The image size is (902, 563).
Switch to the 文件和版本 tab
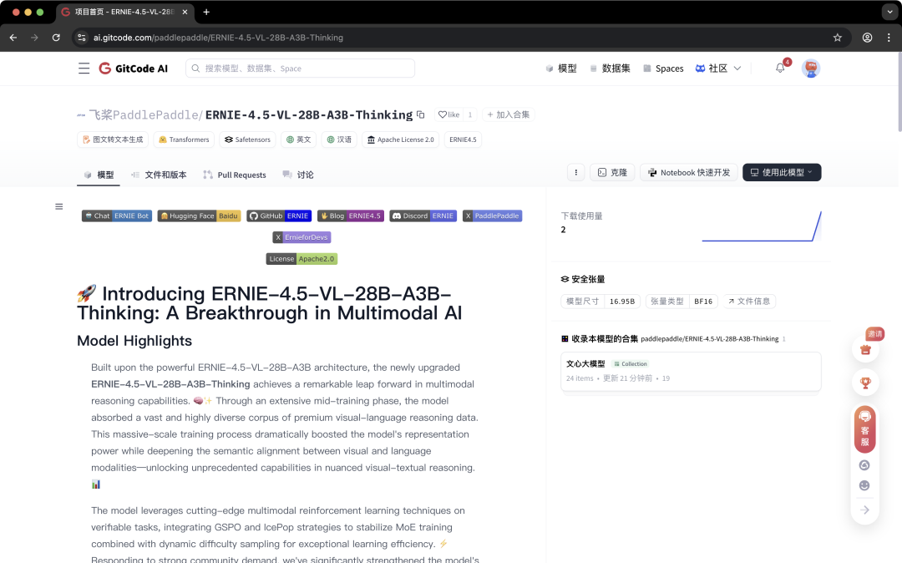159,175
